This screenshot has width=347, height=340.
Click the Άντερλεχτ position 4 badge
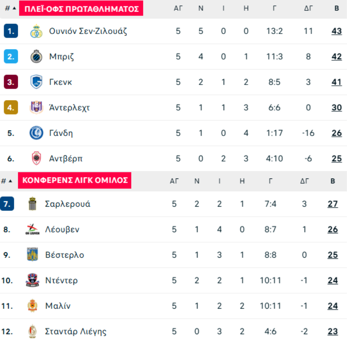tap(11, 107)
